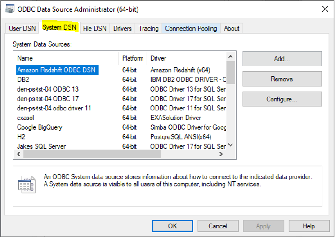Click the Platform column header
335x237 pixels.
[x=133, y=58]
